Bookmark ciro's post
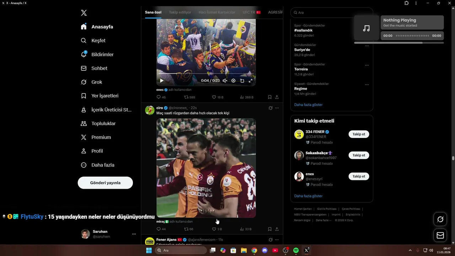This screenshot has height=256, width=455. click(270, 229)
